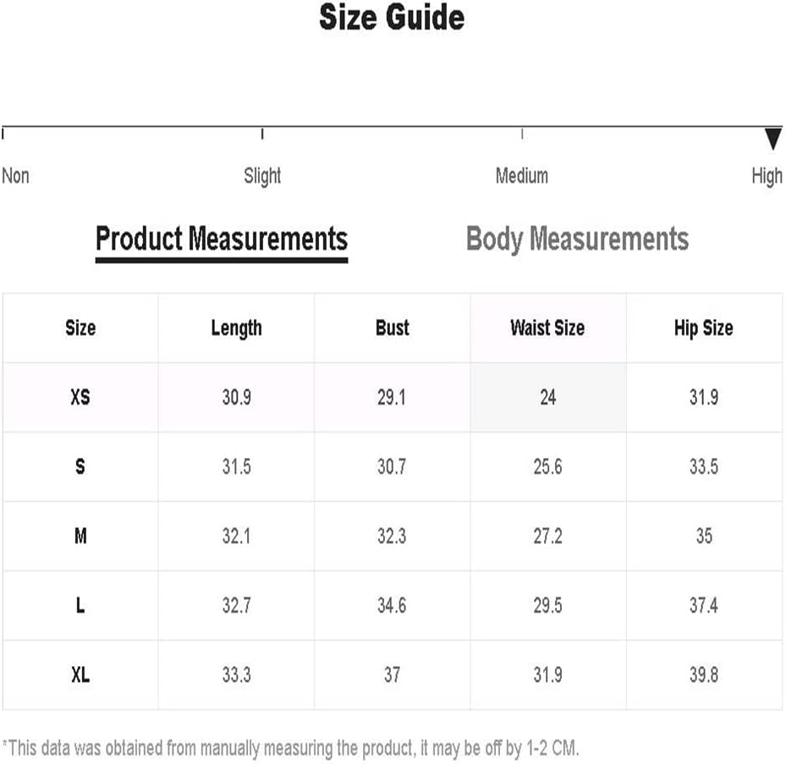The width and height of the screenshot is (786, 765).
Task: Click the manual measurement disclaimer note
Action: click(x=291, y=748)
